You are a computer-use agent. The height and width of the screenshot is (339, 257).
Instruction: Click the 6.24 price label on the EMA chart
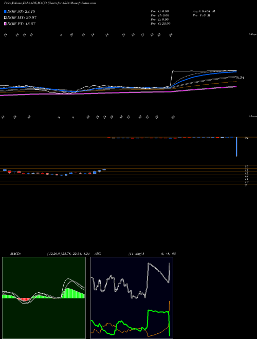click(241, 78)
